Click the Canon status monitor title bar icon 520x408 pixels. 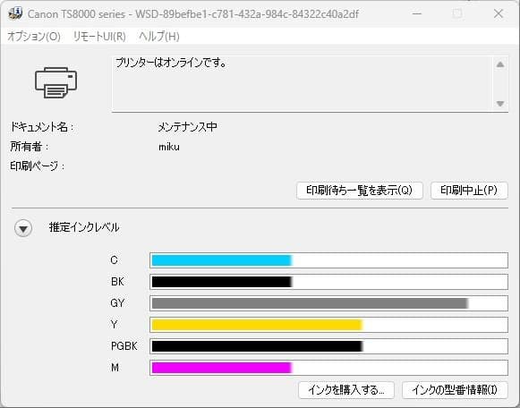pyautogui.click(x=15, y=13)
